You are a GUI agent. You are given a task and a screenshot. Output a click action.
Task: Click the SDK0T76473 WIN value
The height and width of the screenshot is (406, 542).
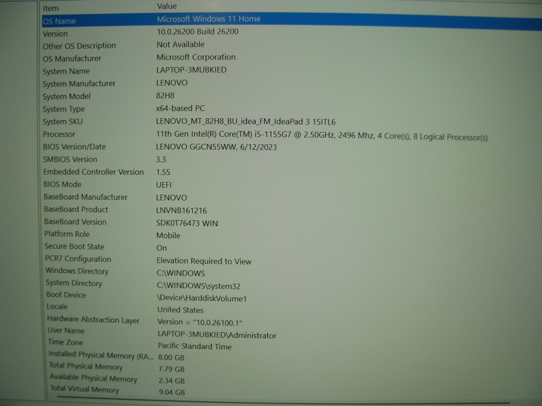(x=187, y=223)
